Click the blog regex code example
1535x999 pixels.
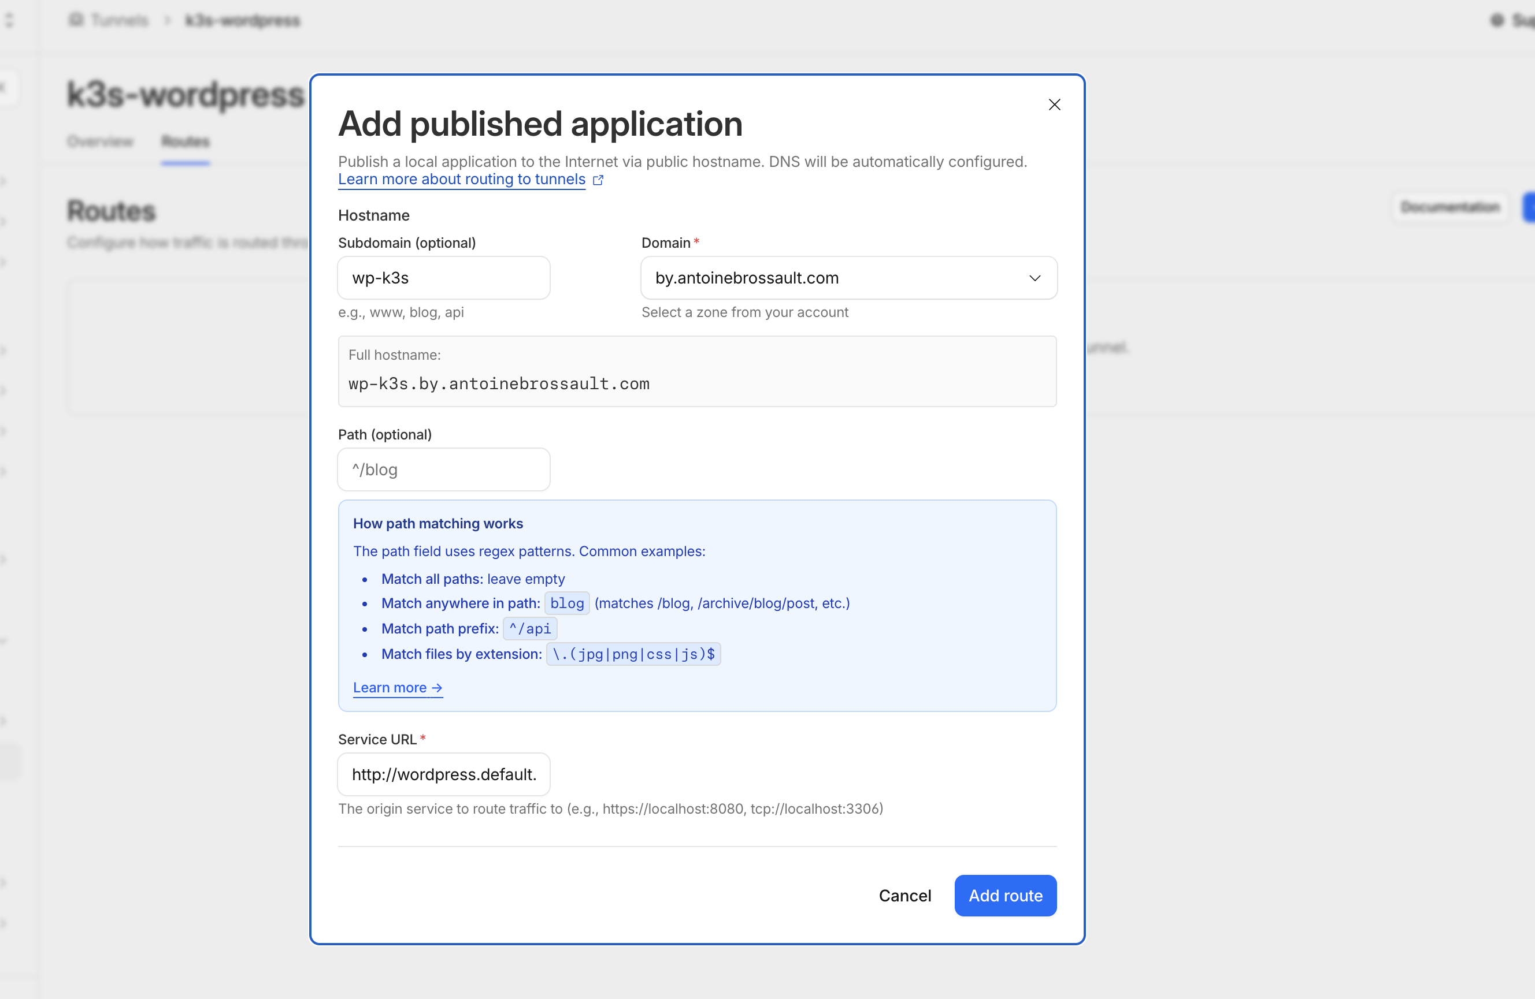point(567,603)
